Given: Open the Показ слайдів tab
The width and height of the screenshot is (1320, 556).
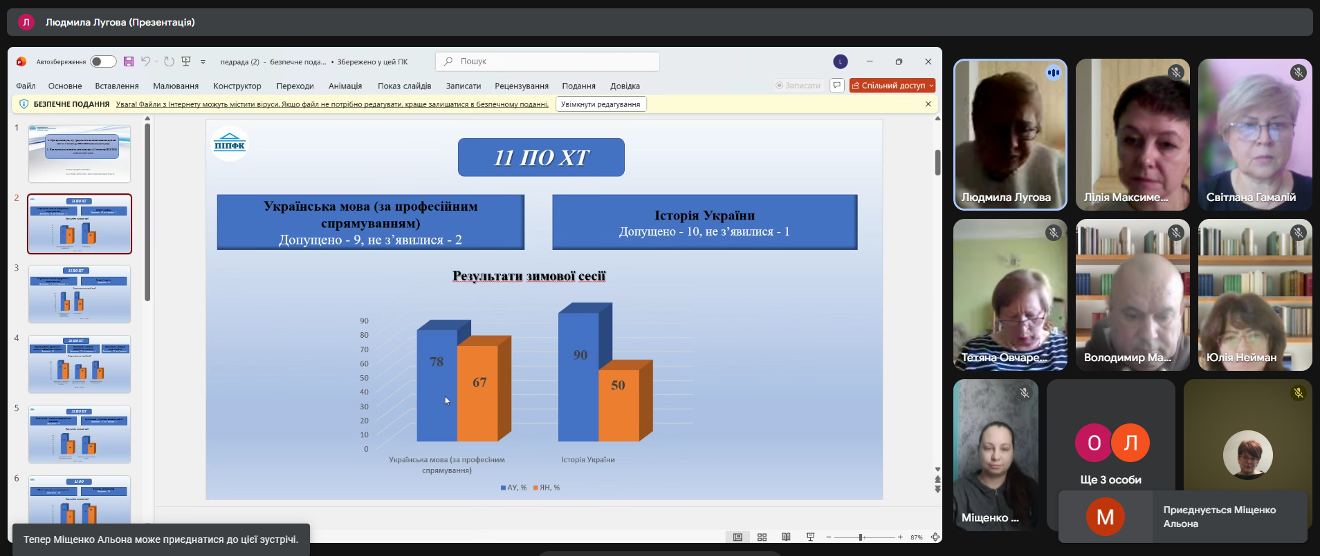Looking at the screenshot, I should click(404, 86).
